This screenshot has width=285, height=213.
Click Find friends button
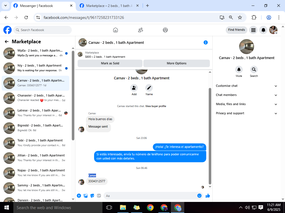(x=237, y=30)
